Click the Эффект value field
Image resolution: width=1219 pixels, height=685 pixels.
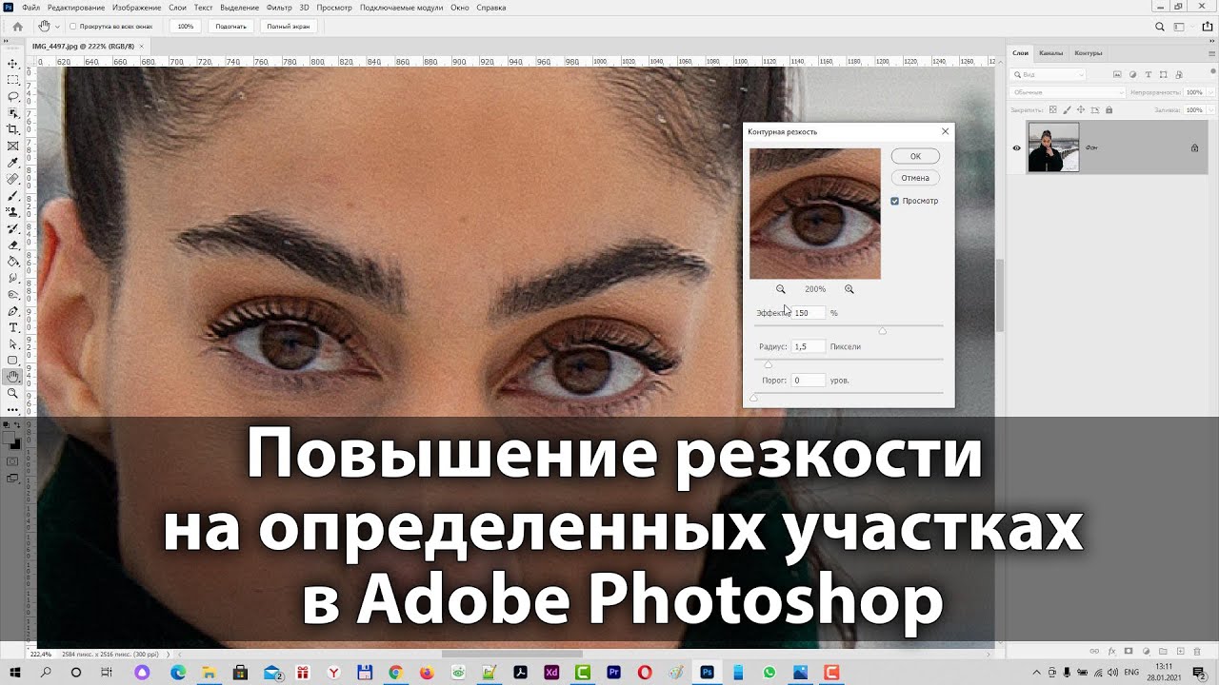click(x=808, y=313)
